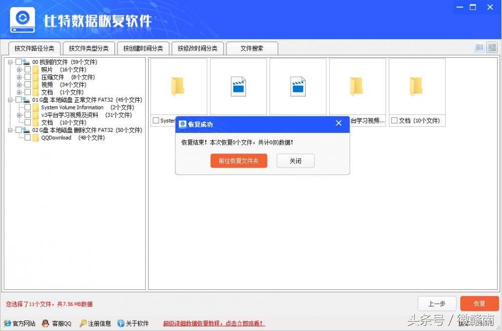This screenshot has height=331, width=502.
Task: Expand the 照片 node in the folder tree
Action: pos(19,70)
